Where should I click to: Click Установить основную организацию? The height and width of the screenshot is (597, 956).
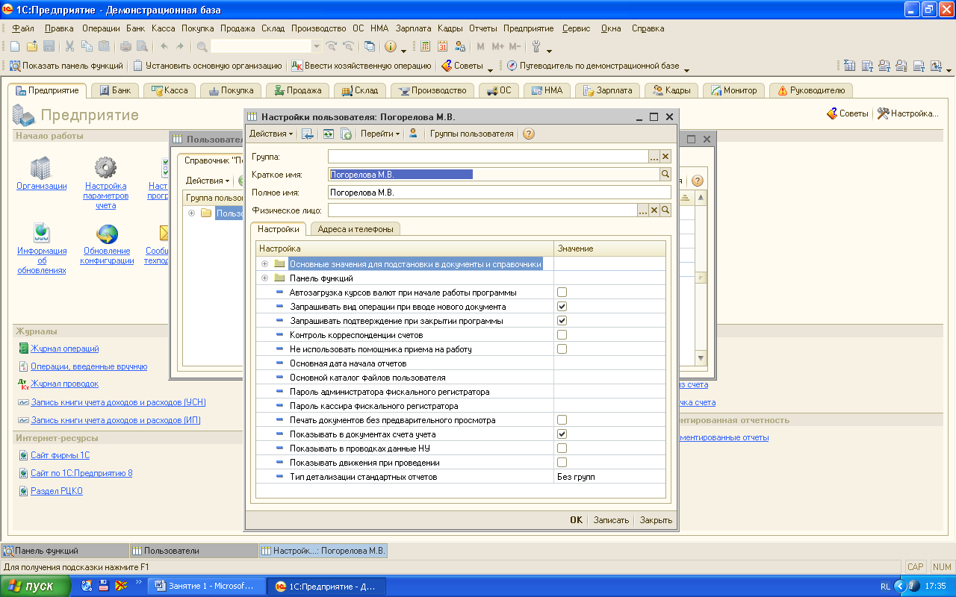pos(208,66)
